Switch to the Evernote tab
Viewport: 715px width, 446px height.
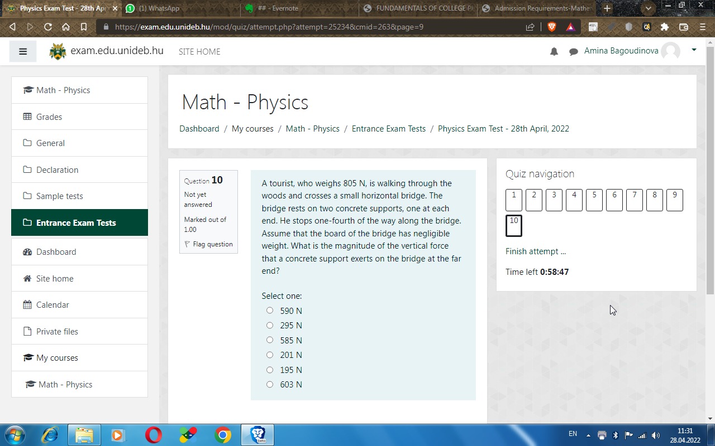click(x=300, y=8)
